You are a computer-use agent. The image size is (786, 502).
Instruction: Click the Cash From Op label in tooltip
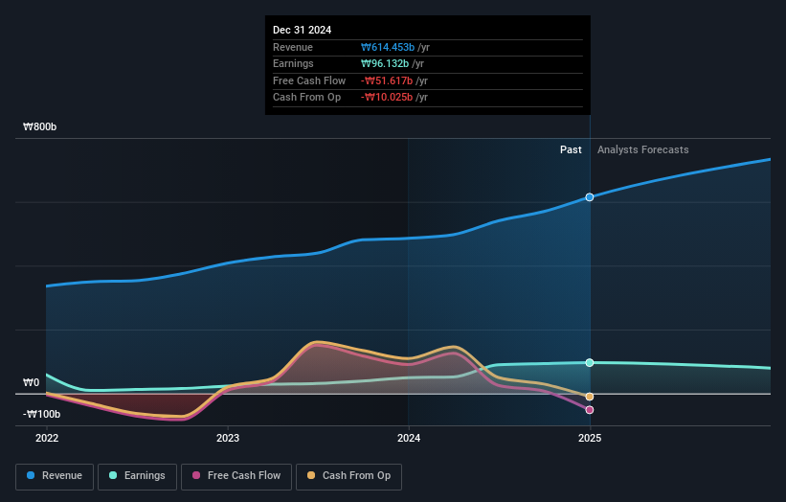[306, 98]
